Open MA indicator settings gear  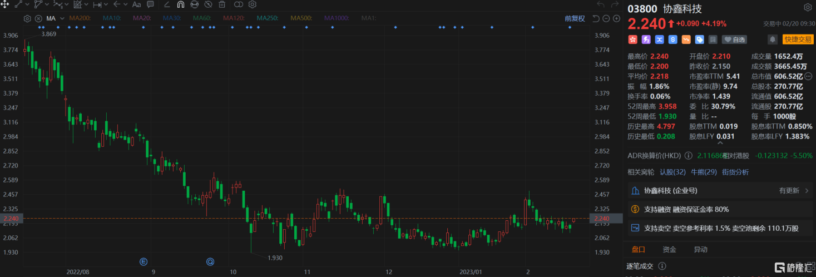[27, 18]
